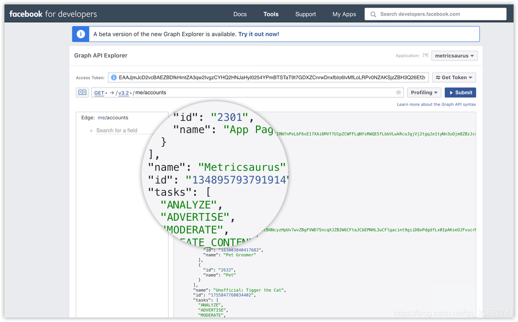Click the plus icon beside Search for a field
This screenshot has width=518, height=322.
click(91, 131)
